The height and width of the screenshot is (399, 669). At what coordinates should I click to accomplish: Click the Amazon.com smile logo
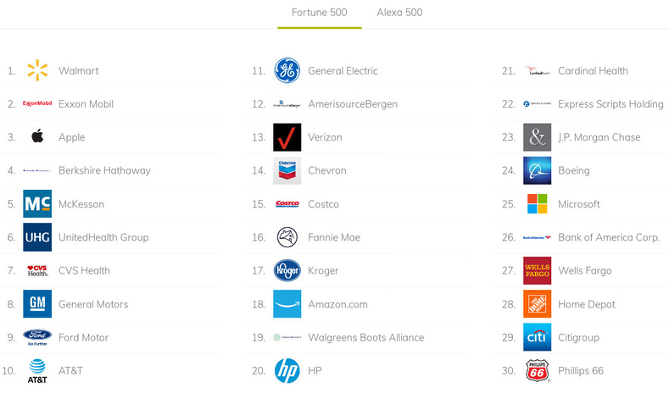(x=287, y=304)
